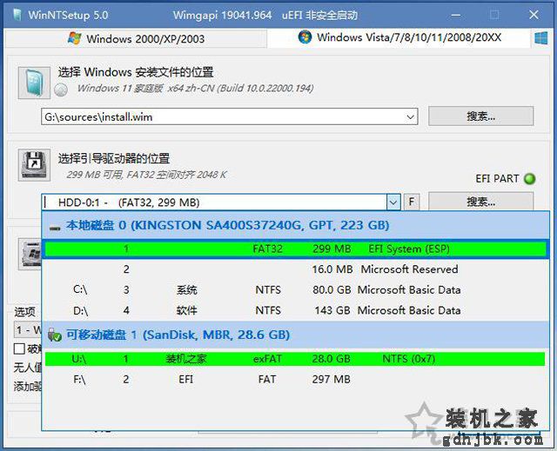557x451 pixels.
Task: Close the WinNTSetup window
Action: click(x=534, y=15)
